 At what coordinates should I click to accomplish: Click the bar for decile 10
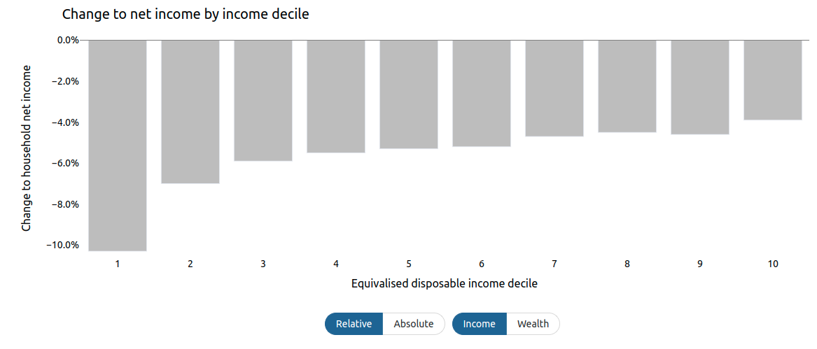tap(773, 80)
